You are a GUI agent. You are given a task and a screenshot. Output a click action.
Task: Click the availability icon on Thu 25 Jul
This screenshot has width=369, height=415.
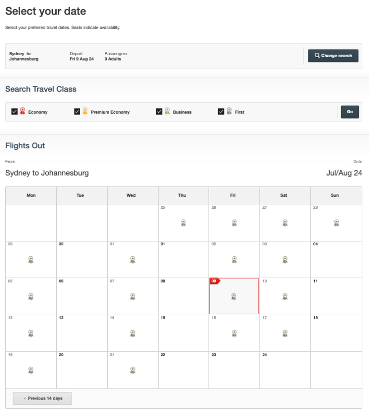(x=183, y=222)
